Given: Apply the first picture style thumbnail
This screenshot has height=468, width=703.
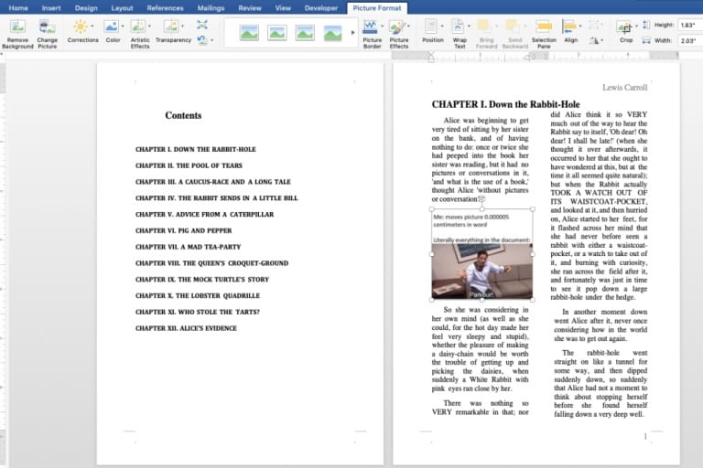Looking at the screenshot, I should coord(249,33).
